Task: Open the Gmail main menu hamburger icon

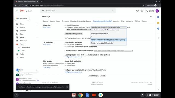Action: [17, 11]
